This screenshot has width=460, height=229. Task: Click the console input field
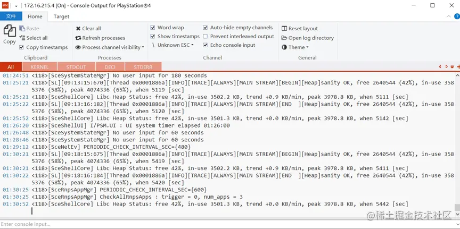pyautogui.click(x=227, y=224)
